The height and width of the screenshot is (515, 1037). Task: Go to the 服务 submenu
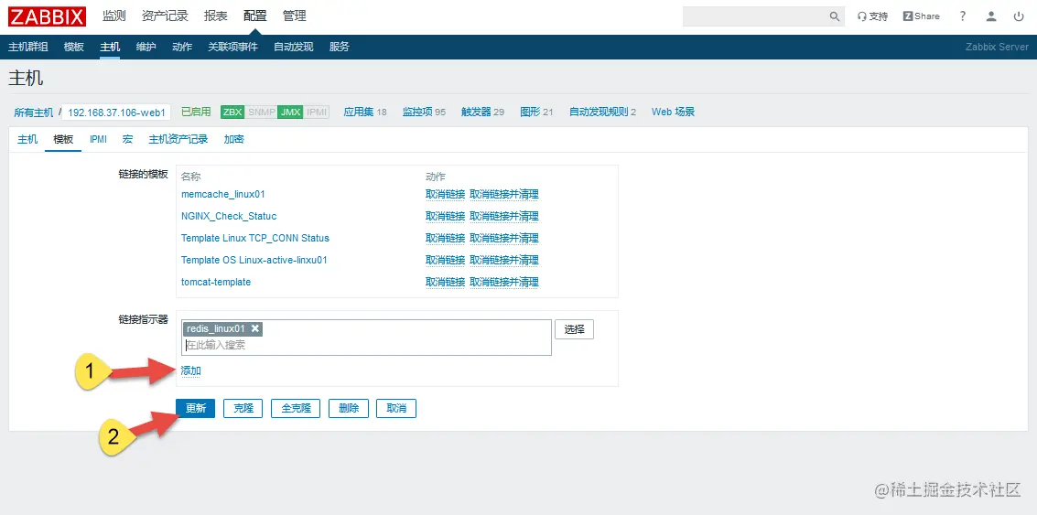click(x=340, y=47)
